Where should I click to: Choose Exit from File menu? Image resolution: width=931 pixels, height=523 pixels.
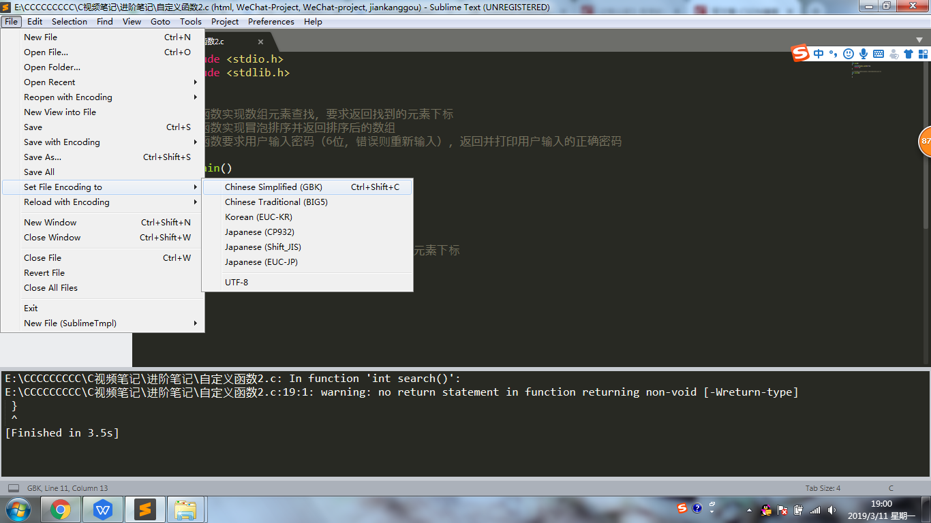(x=102, y=308)
